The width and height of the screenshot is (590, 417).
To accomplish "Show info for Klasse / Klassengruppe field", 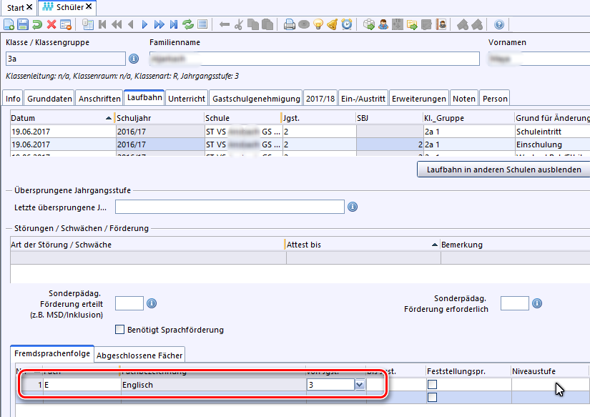I will point(134,59).
